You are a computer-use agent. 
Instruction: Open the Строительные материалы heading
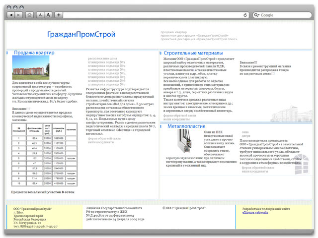coord(193,53)
